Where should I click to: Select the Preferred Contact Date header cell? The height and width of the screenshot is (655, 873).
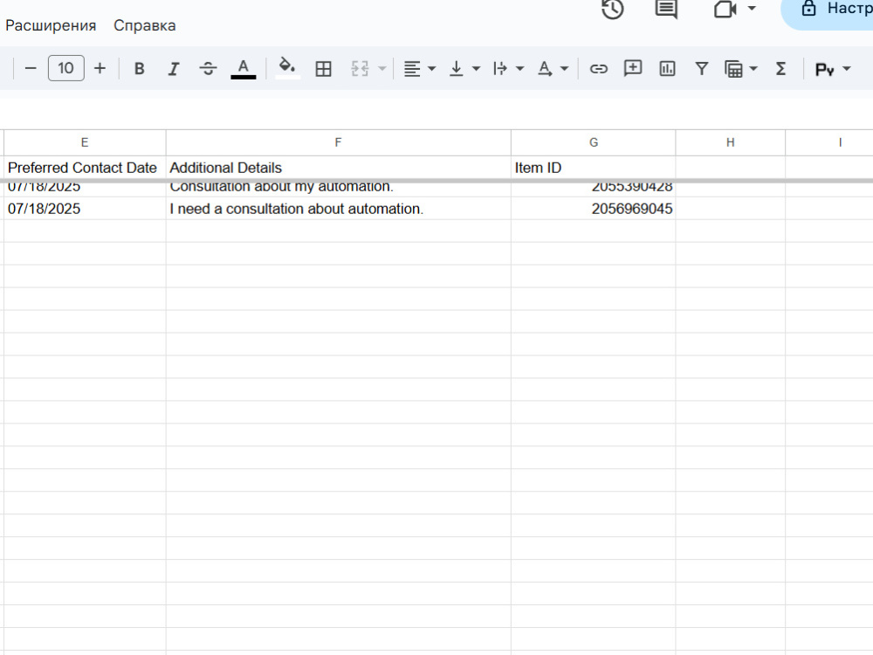click(85, 168)
